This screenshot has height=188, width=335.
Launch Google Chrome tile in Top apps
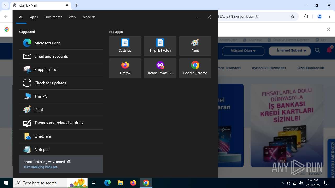195,68
